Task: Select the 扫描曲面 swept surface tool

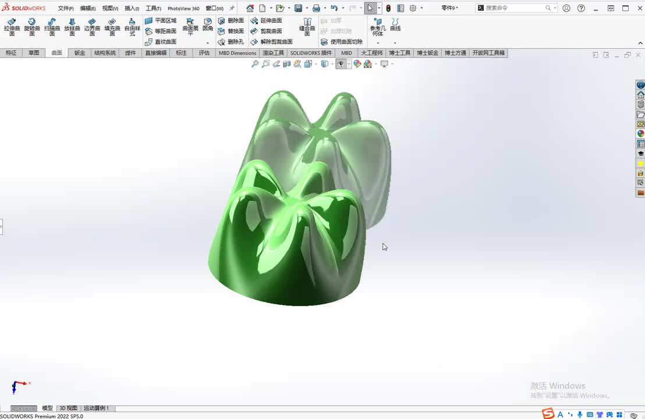Action: tap(52, 27)
